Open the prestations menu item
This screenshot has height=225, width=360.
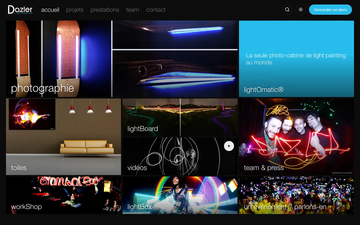pos(105,10)
